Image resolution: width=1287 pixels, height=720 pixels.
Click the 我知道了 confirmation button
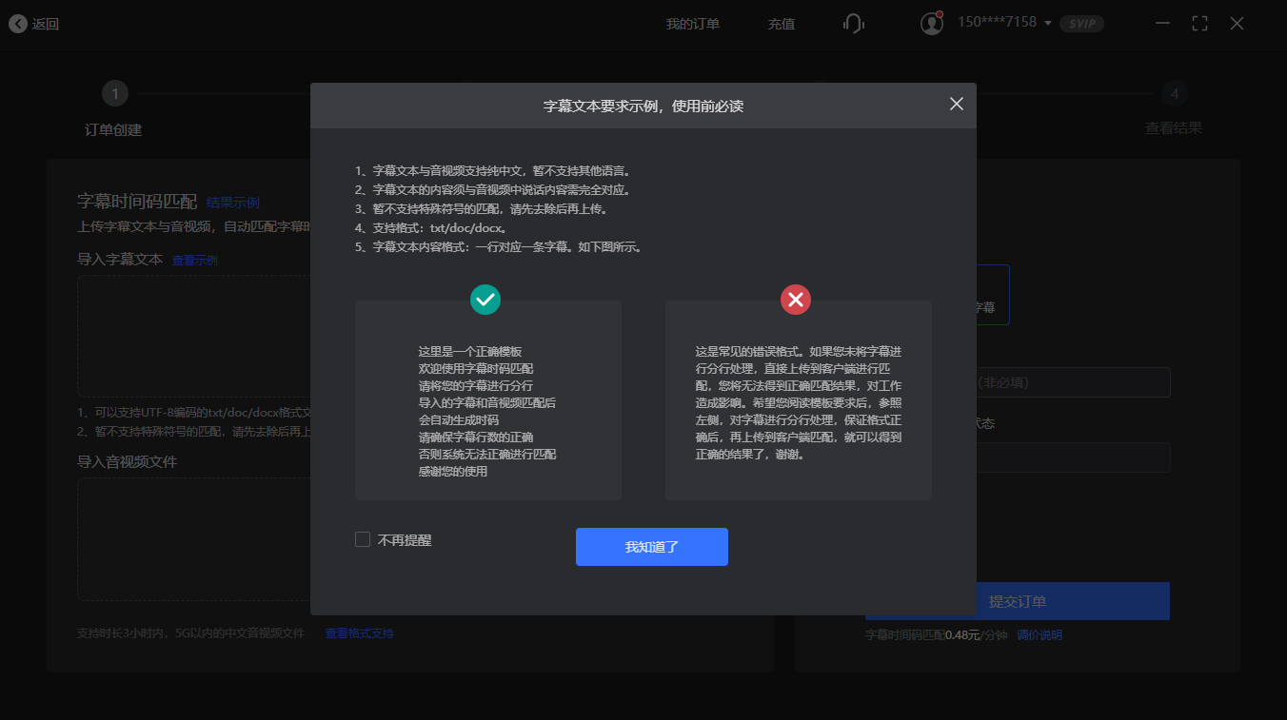click(651, 546)
